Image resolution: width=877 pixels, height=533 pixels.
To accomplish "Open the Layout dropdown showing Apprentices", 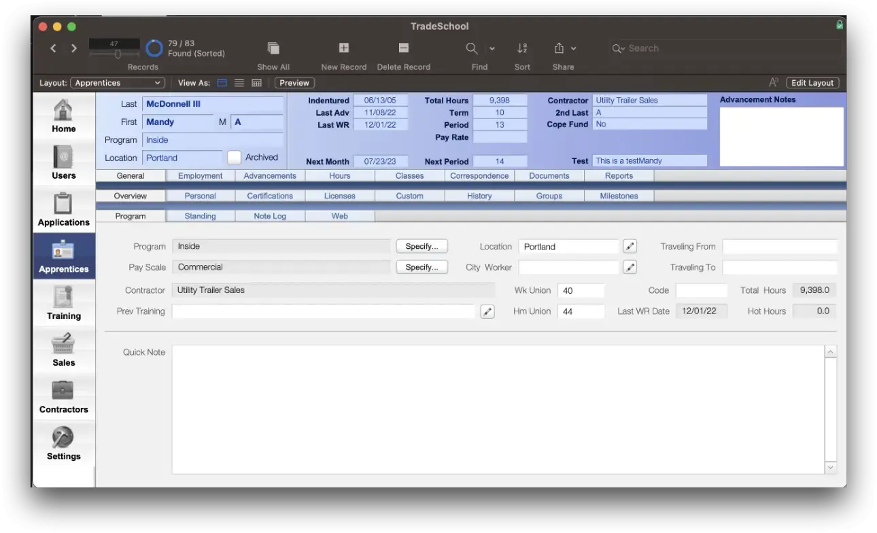I will (x=117, y=82).
